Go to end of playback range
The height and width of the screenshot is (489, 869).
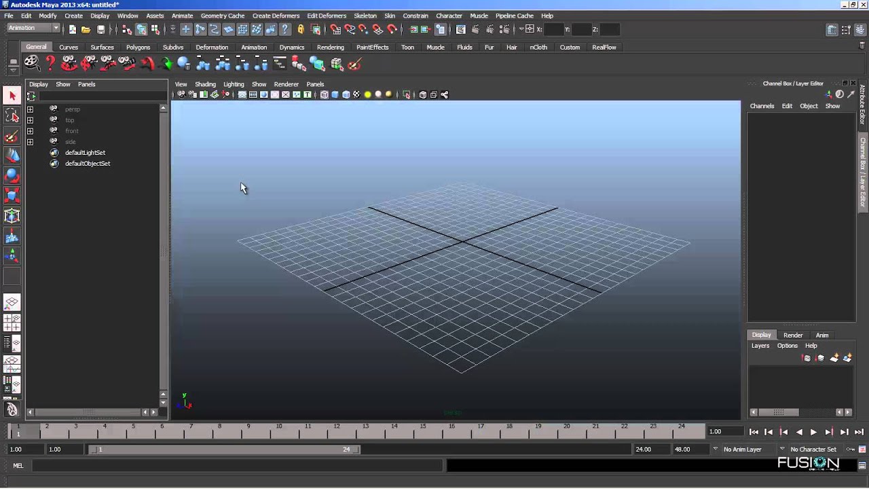[x=859, y=432]
